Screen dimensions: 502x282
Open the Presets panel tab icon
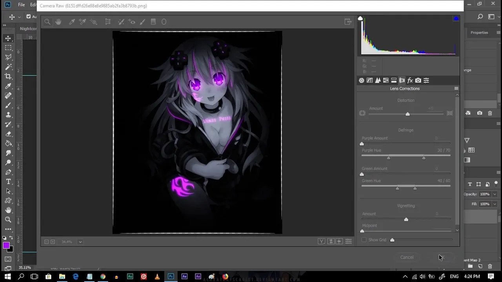(x=426, y=80)
